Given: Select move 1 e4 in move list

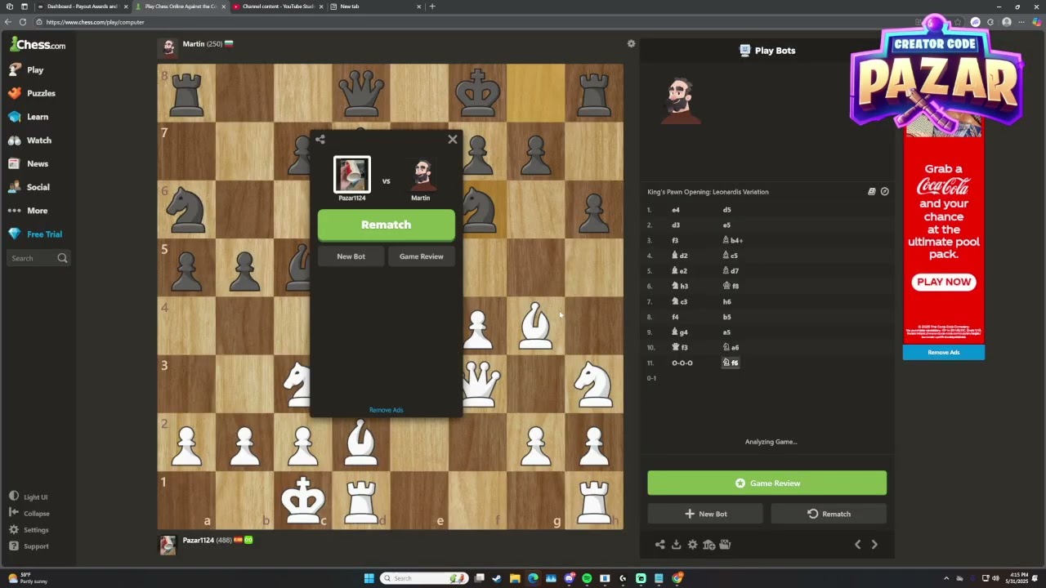Looking at the screenshot, I should pyautogui.click(x=676, y=210).
